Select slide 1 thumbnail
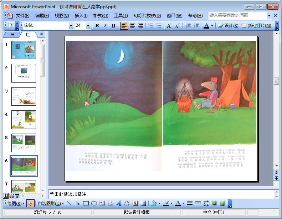 24,50
